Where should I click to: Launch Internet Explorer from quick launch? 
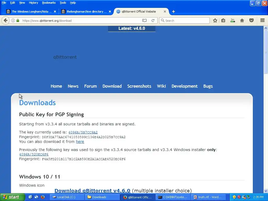30,197
